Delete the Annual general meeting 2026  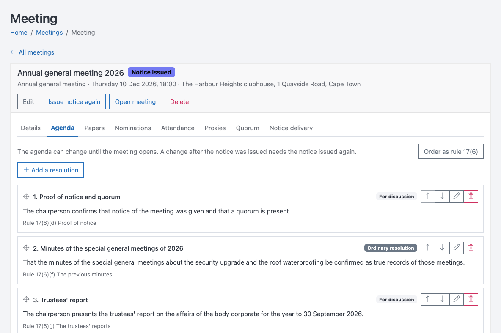(179, 101)
